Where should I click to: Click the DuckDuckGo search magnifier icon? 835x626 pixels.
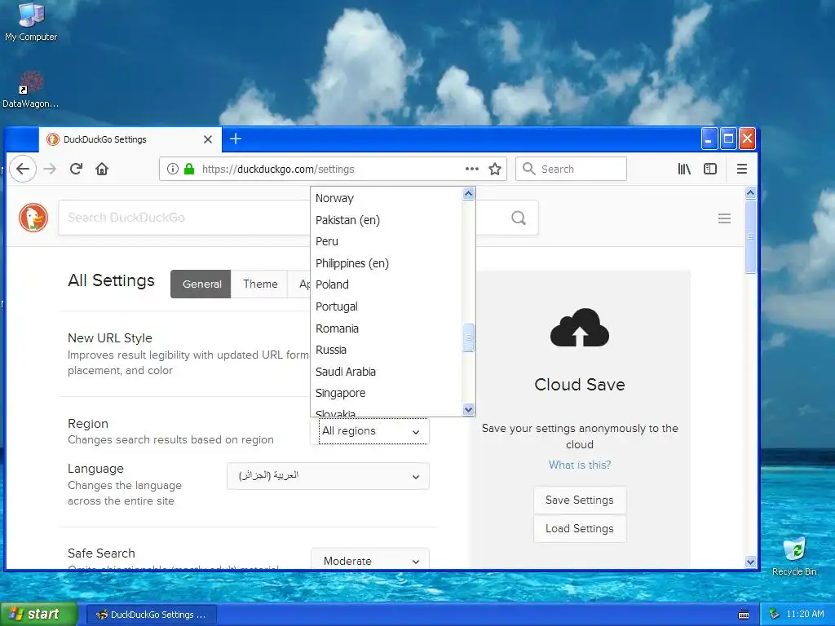click(x=518, y=218)
